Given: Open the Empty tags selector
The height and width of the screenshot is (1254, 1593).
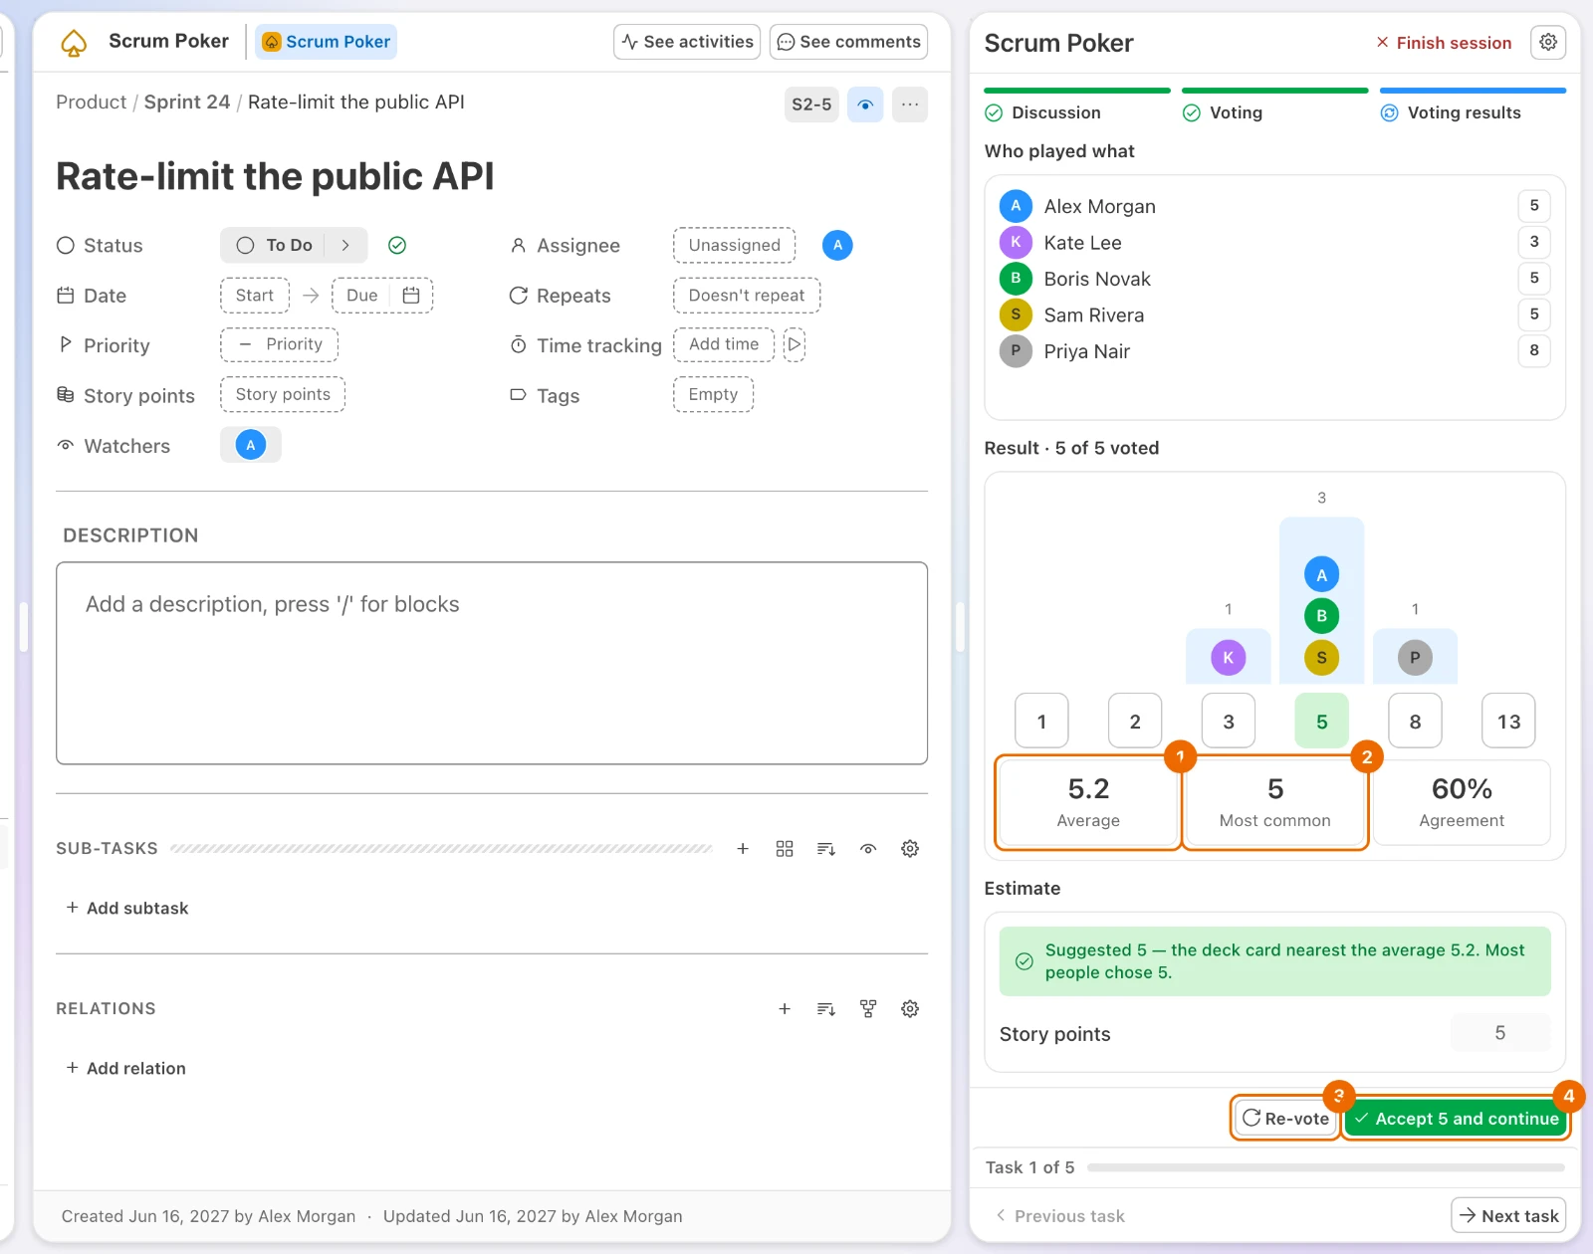Looking at the screenshot, I should [x=713, y=394].
